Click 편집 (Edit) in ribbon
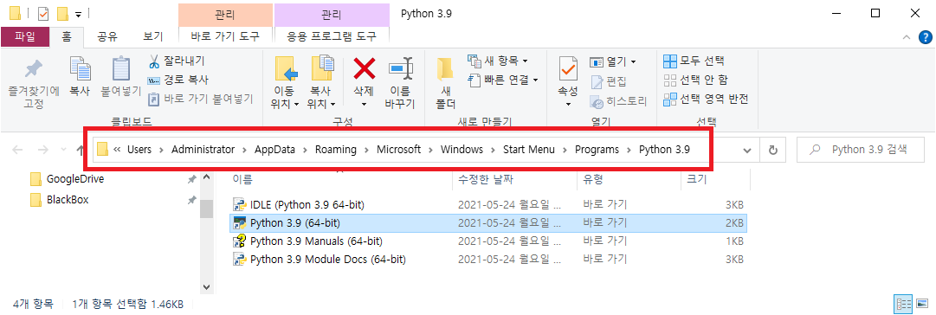 pyautogui.click(x=609, y=81)
